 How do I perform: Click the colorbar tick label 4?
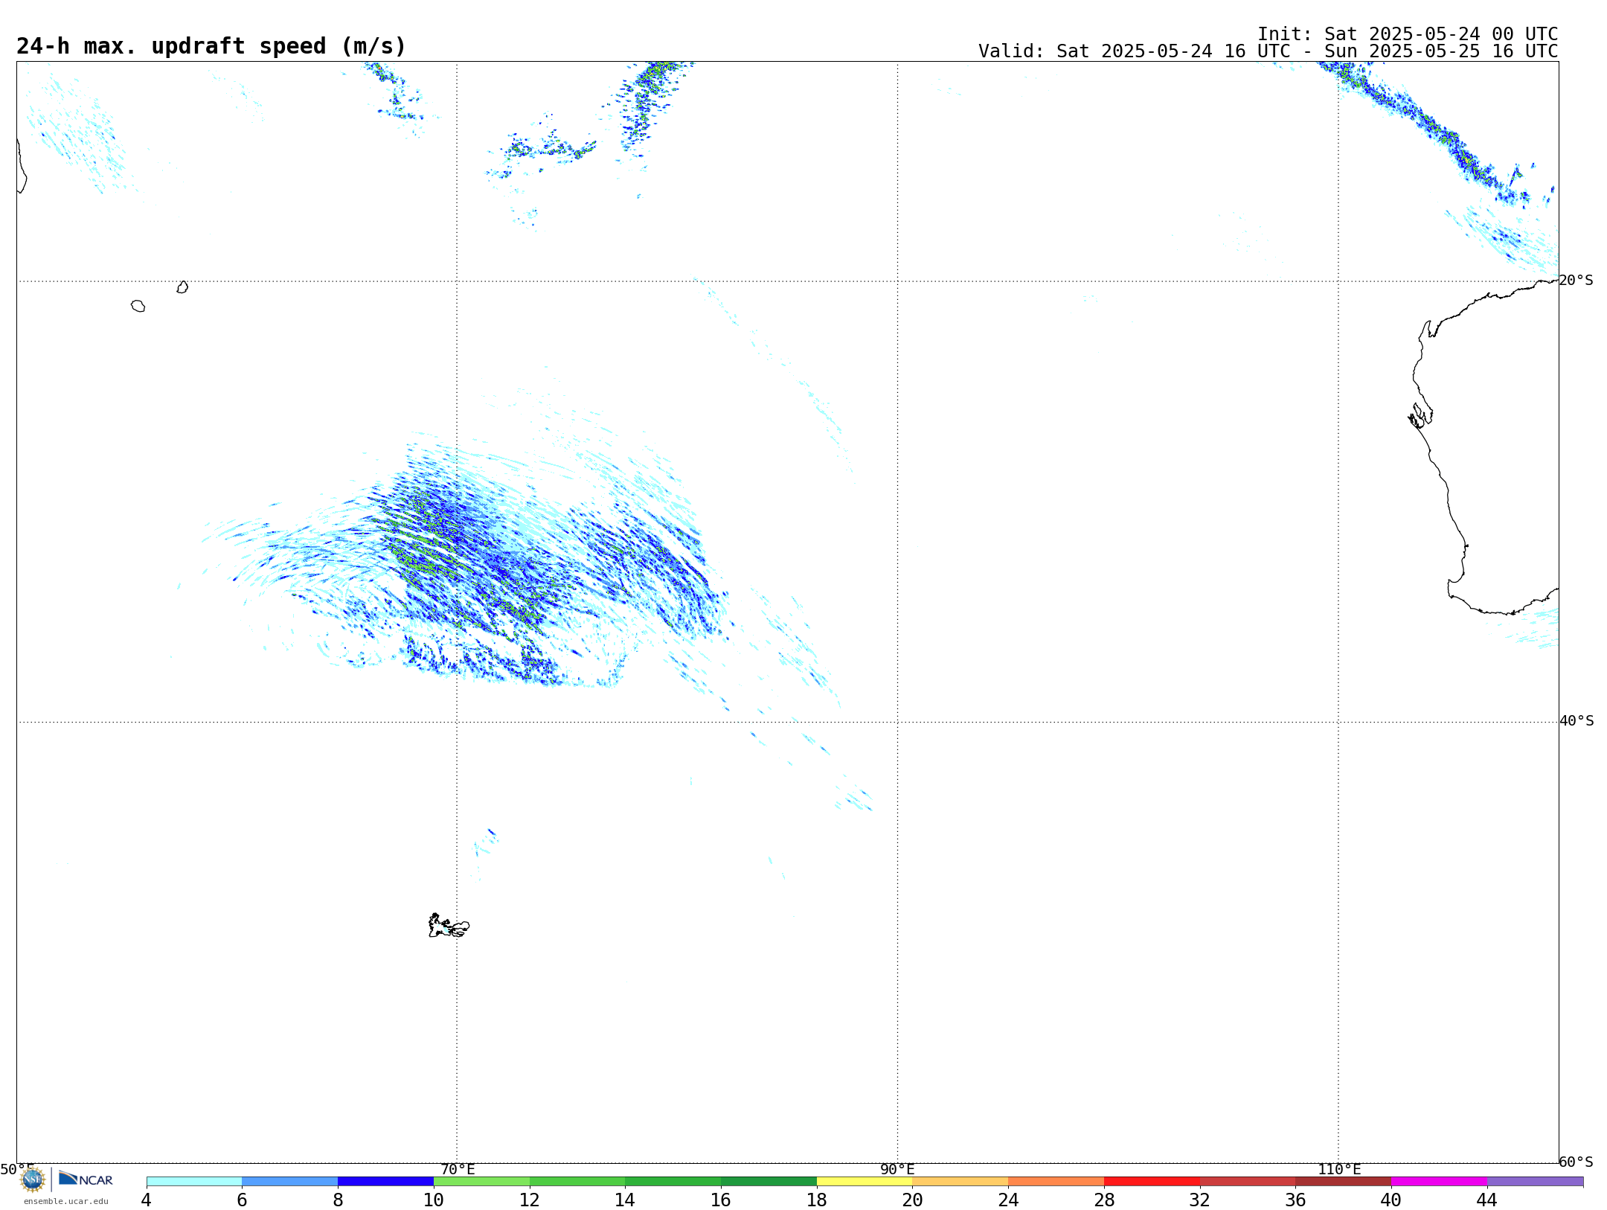147,1200
